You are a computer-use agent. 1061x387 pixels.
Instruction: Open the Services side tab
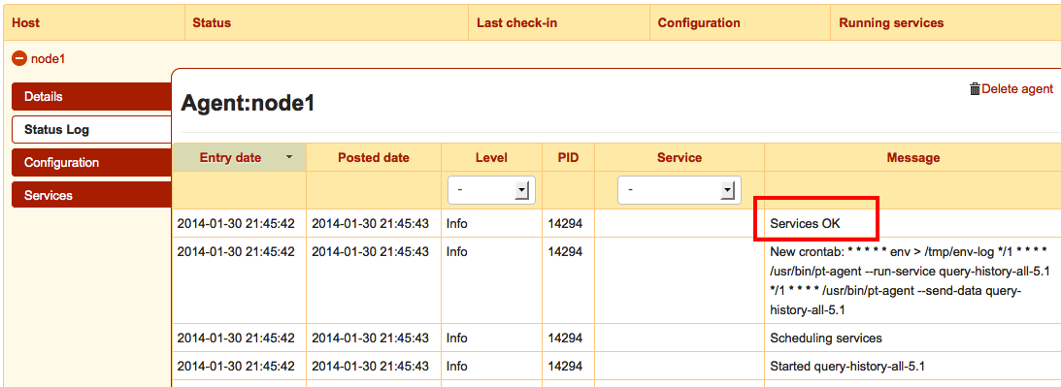click(92, 195)
